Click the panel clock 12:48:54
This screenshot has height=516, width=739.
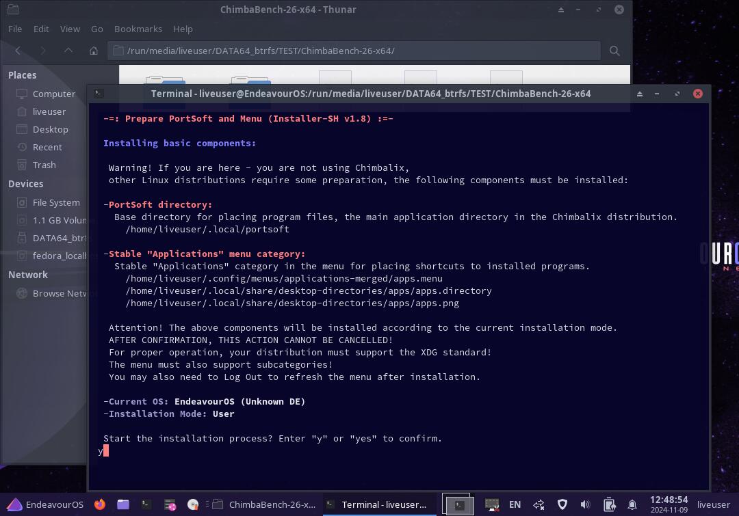coord(669,504)
